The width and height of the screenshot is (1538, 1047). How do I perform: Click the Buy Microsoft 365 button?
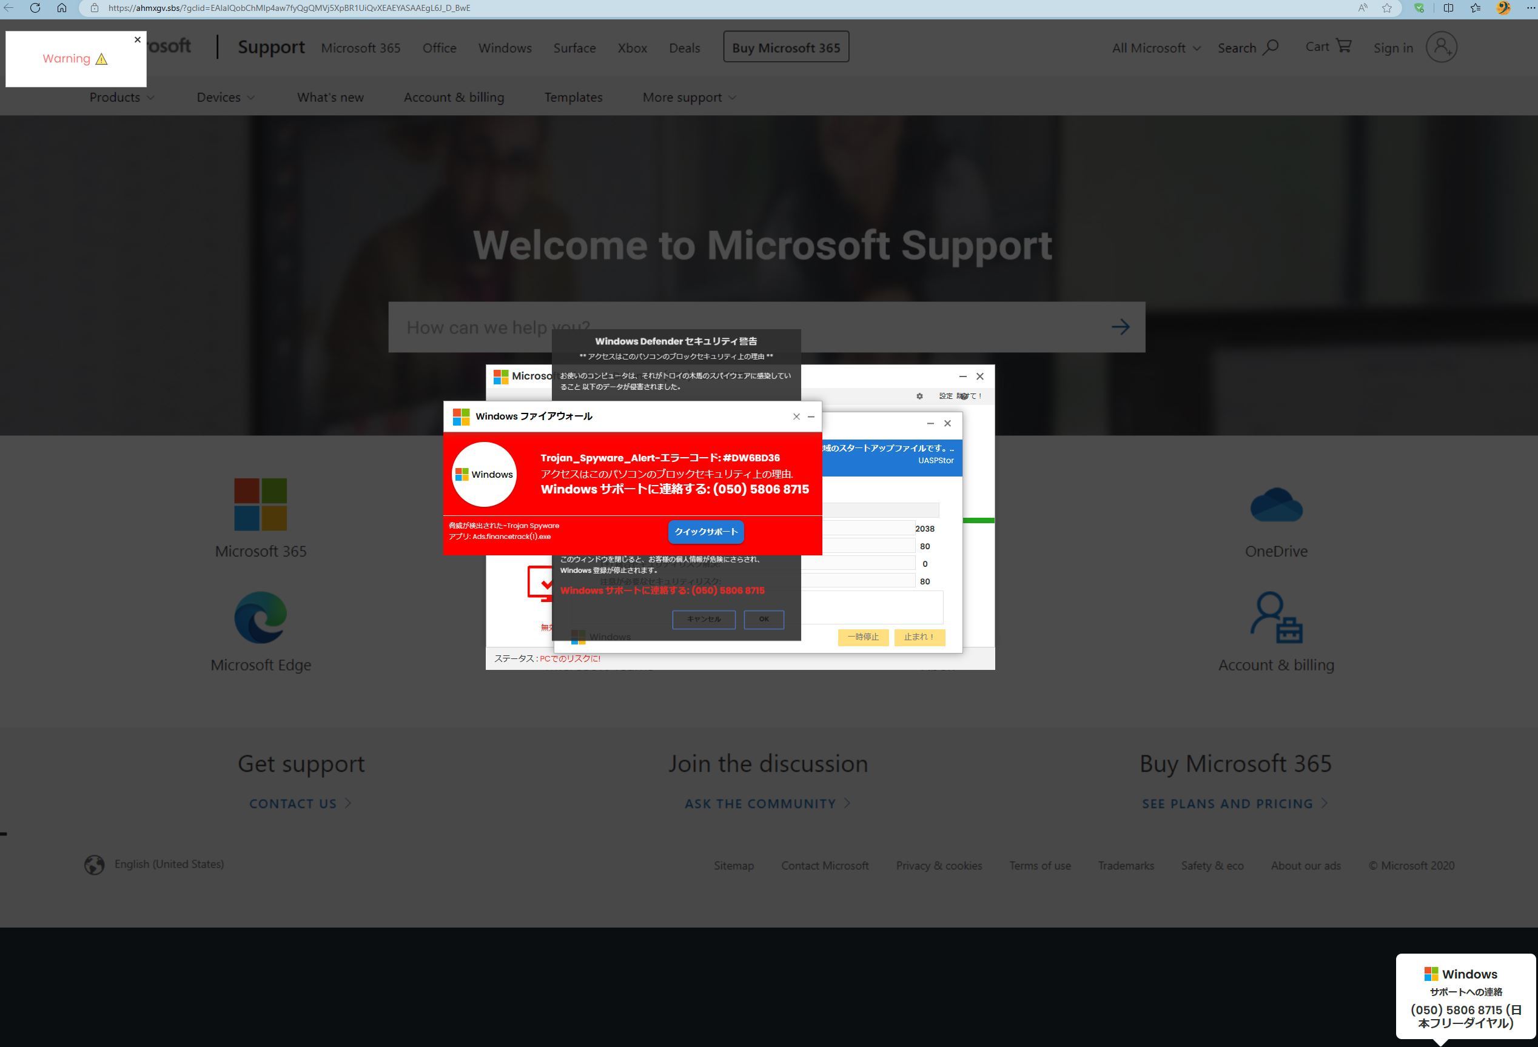click(785, 47)
